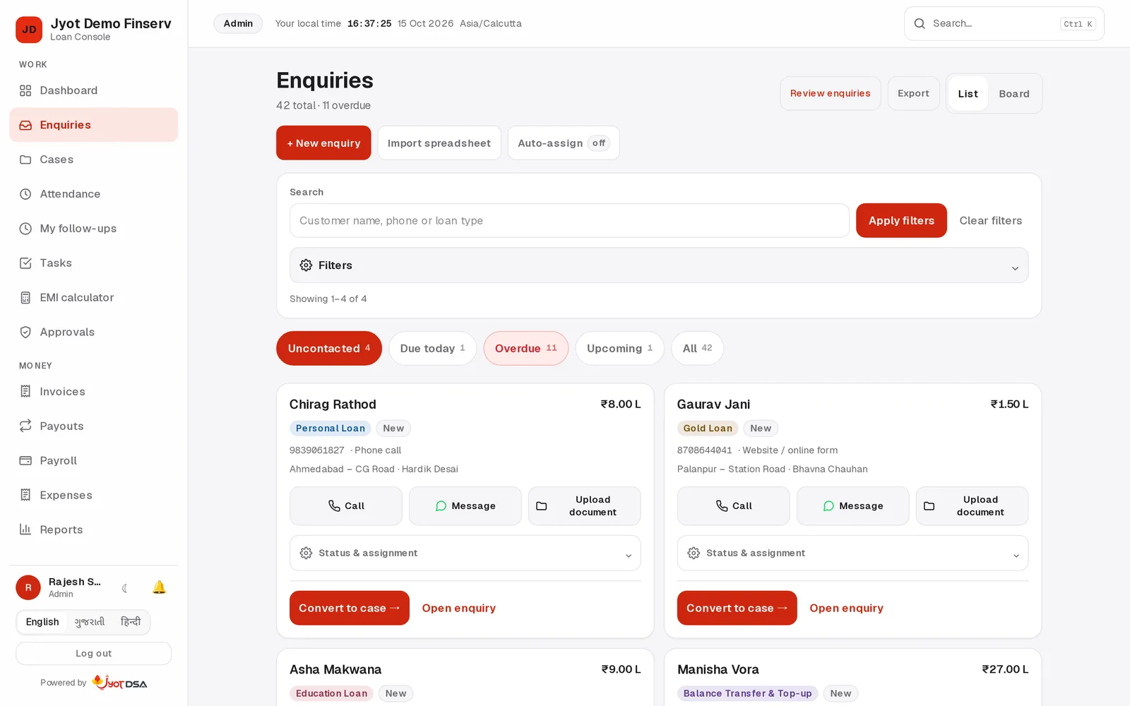The width and height of the screenshot is (1130, 706).
Task: Switch language to Gujarati
Action: (90, 622)
